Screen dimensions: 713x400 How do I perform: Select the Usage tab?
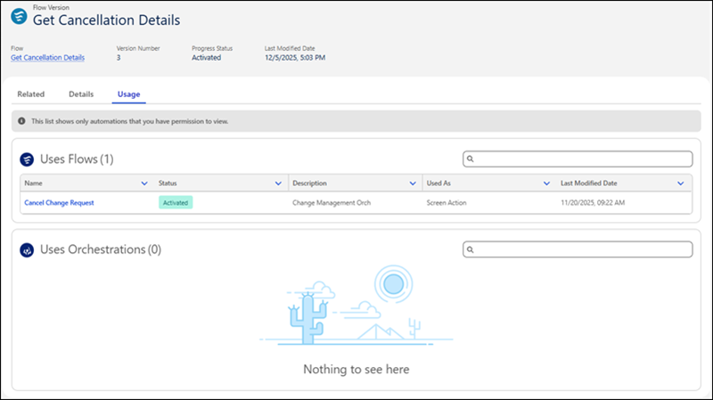(x=128, y=94)
